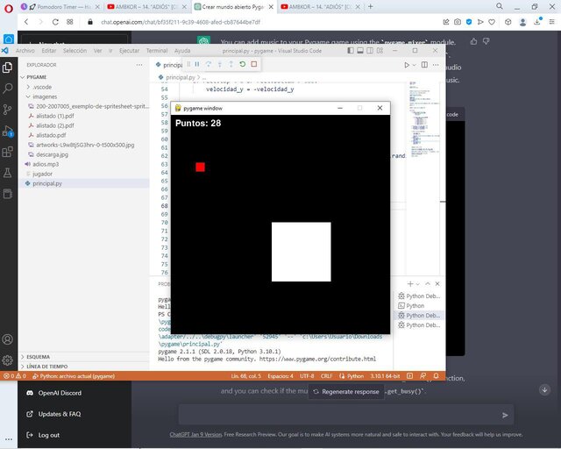
Task: Restart the debug session
Action: tap(243, 64)
